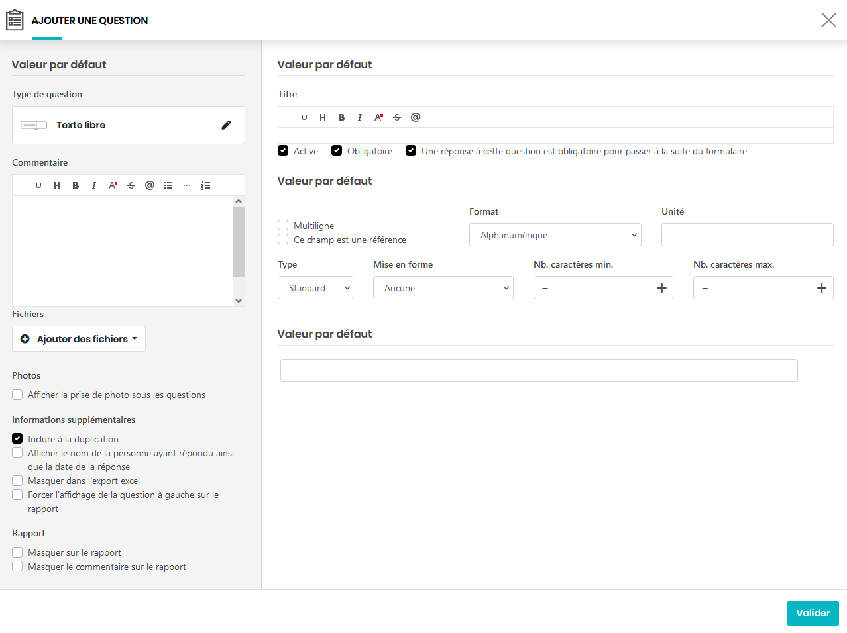Uncheck the Obligatoire checkbox
Viewport: 847px width, 633px height.
point(337,151)
